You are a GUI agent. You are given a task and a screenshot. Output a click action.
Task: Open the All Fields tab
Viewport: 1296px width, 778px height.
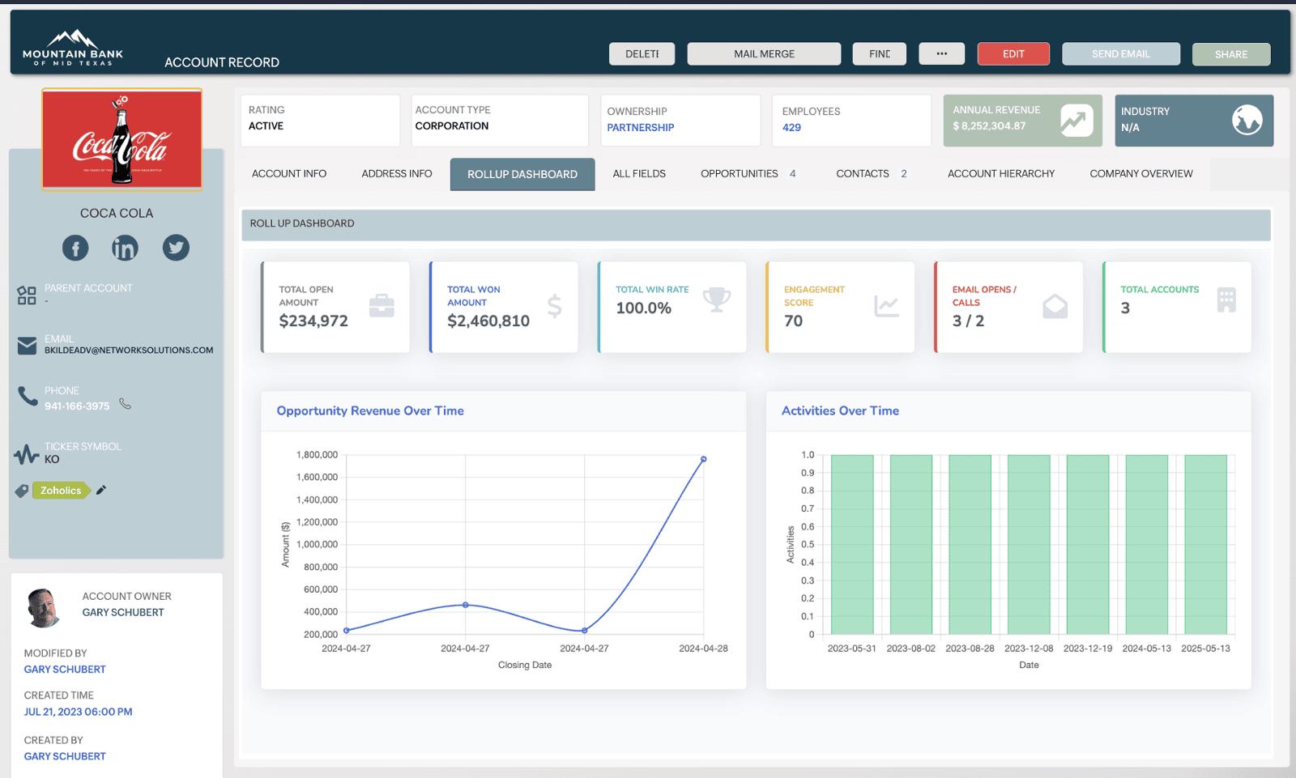tap(639, 173)
